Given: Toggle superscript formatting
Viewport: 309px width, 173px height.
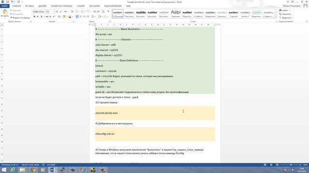Looking at the screenshot, I should tap(54, 17).
